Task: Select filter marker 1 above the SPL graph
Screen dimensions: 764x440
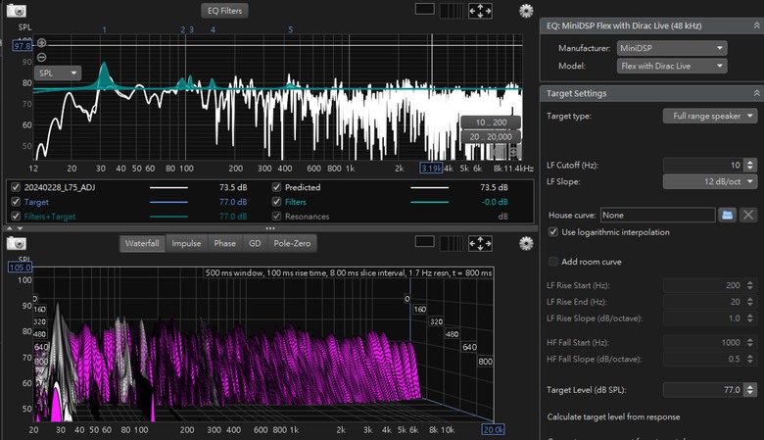Action: coord(104,29)
